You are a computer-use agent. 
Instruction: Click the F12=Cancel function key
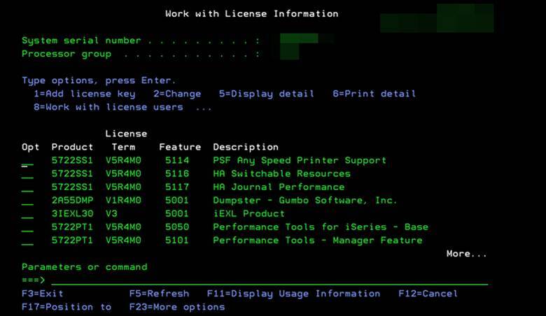tap(428, 294)
